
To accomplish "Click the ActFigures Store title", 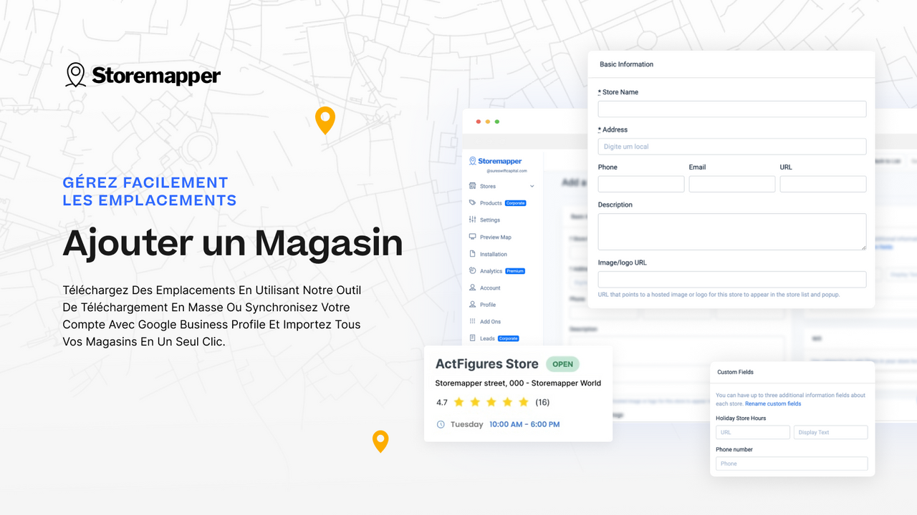I will [487, 364].
